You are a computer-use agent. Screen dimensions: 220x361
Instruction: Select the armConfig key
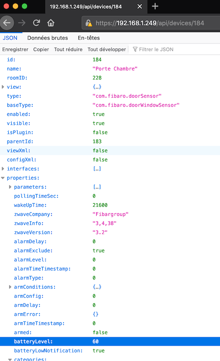[29, 296]
